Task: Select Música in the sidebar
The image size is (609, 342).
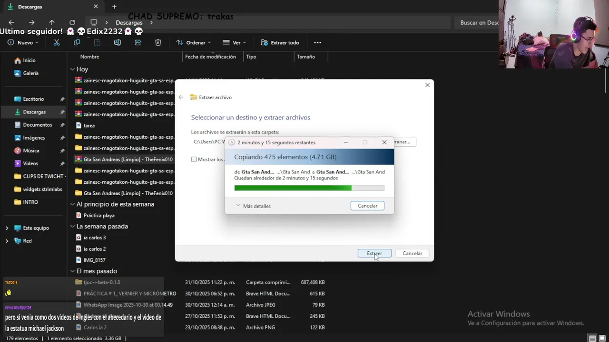Action: [27, 150]
